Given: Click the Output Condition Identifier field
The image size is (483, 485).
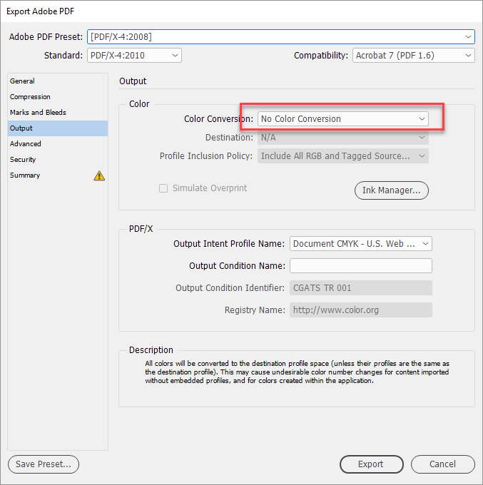Looking at the screenshot, I should tap(361, 288).
